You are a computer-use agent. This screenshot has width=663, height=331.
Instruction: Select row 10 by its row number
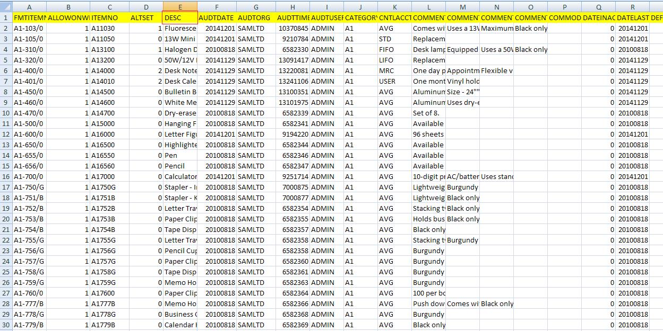point(6,113)
